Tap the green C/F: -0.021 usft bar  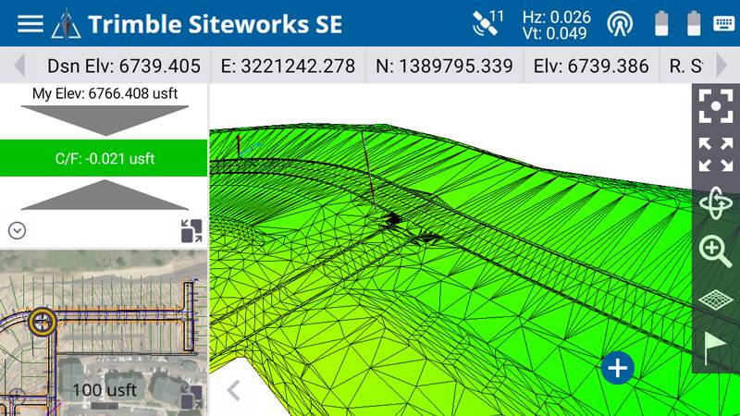tap(104, 158)
